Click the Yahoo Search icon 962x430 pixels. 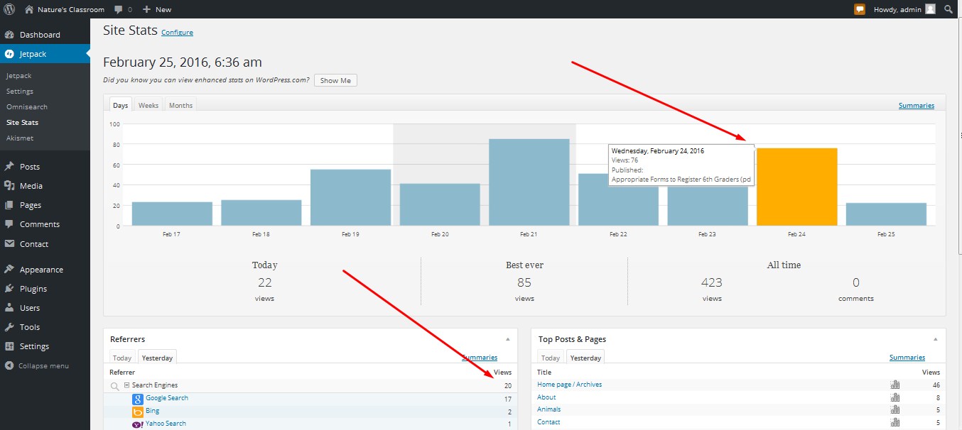tap(138, 424)
